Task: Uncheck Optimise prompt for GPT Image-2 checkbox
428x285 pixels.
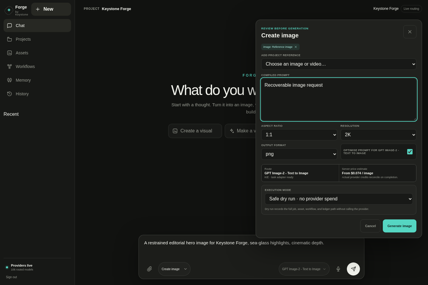Action: pos(410,152)
